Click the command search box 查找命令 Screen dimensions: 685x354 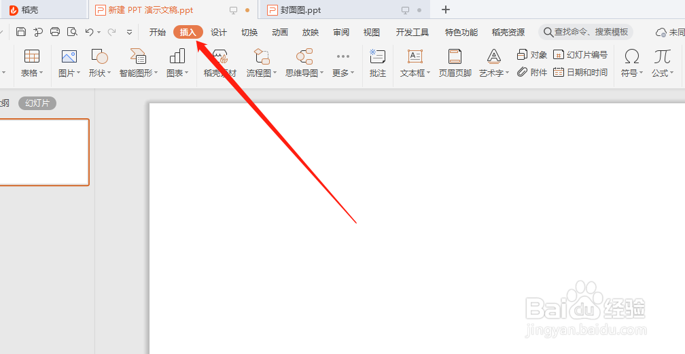586,32
